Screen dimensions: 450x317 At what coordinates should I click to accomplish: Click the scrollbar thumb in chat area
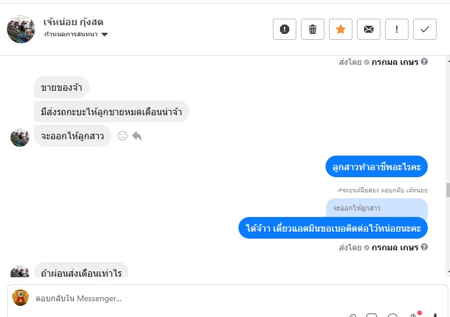[448, 190]
